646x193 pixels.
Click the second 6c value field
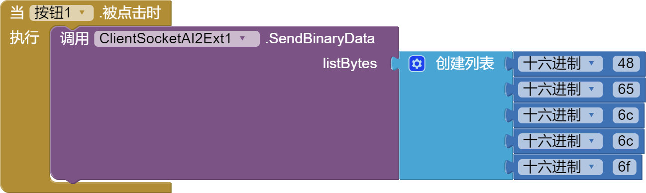[626, 141]
